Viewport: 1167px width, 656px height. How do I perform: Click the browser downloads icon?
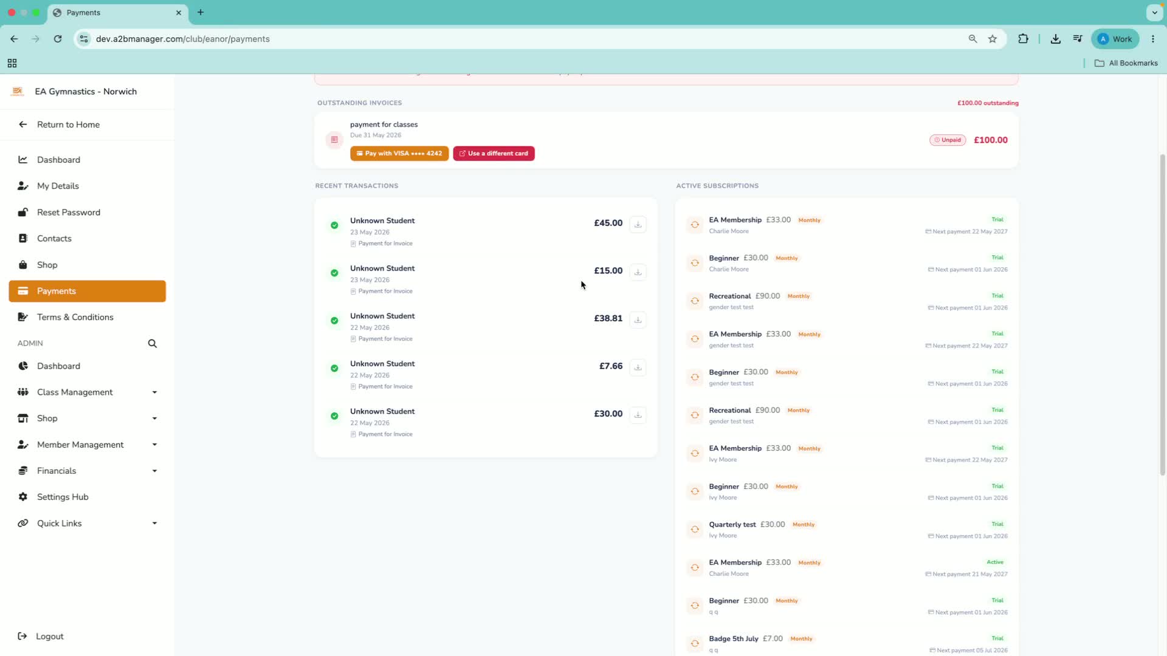tap(1056, 39)
